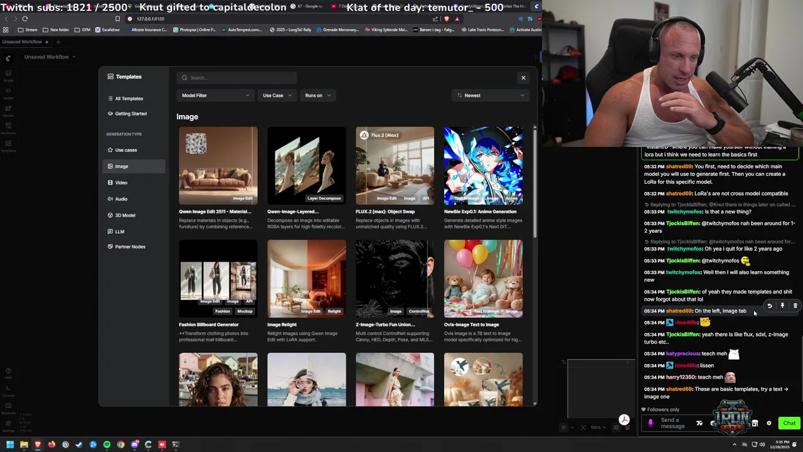Open the Stream bookmarks folder
The height and width of the screenshot is (452, 803).
[x=27, y=30]
